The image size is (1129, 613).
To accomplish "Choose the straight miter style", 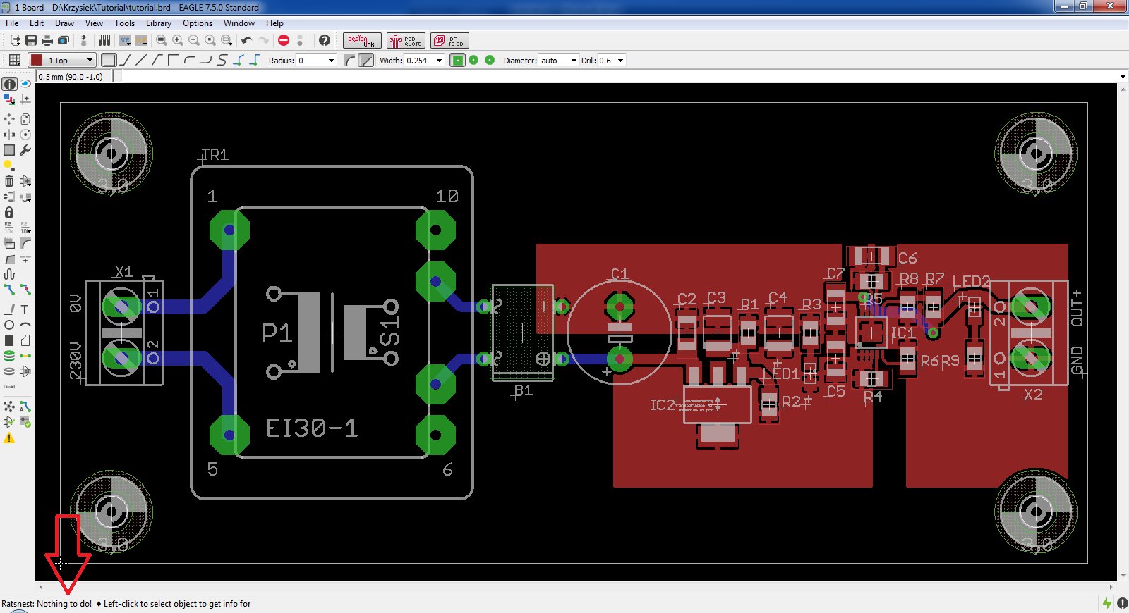I will (366, 61).
